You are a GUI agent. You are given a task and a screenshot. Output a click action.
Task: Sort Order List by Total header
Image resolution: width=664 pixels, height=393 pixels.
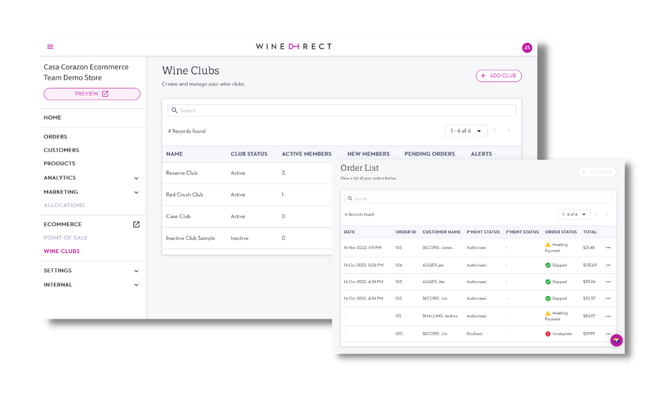point(590,232)
